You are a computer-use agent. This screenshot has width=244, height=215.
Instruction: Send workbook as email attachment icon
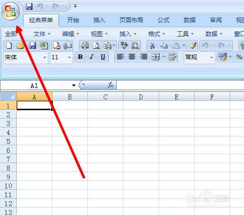[x=68, y=45]
